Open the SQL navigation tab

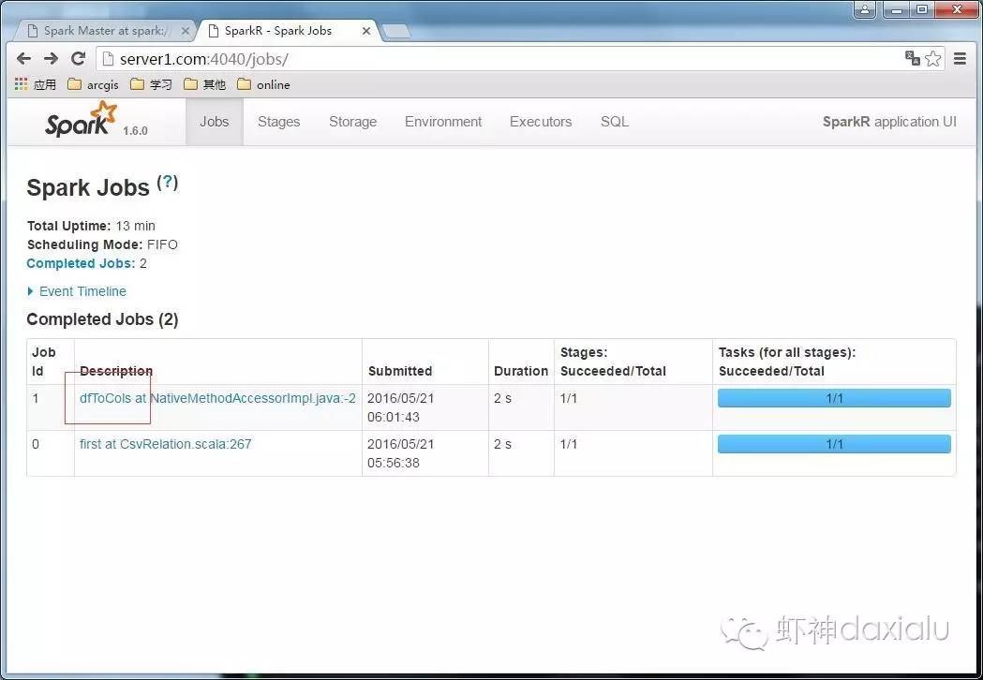pyautogui.click(x=615, y=122)
